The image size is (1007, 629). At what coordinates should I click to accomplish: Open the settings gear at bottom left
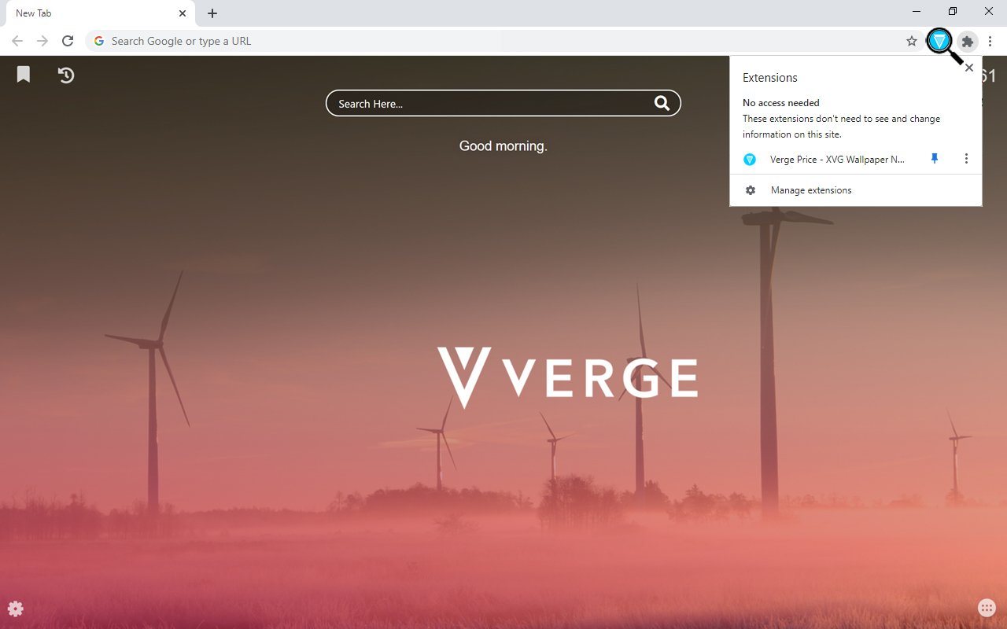click(16, 608)
